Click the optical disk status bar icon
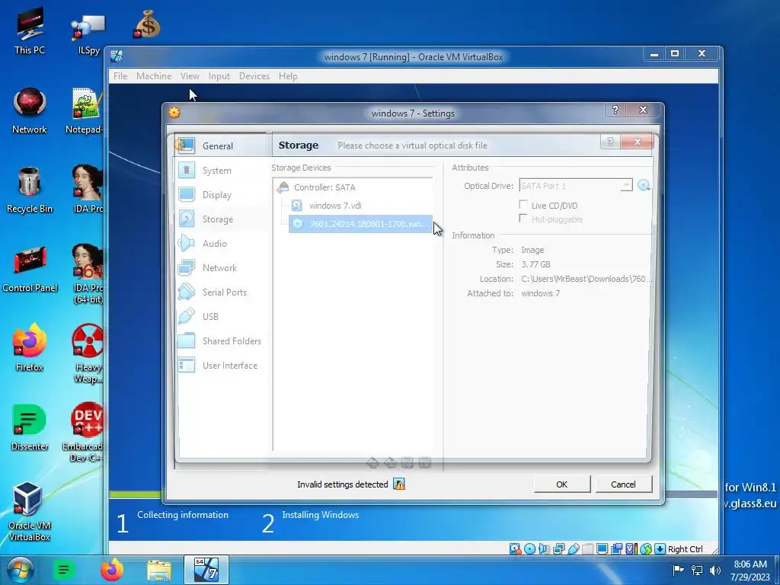Screen dimensions: 780x585 (530, 548)
